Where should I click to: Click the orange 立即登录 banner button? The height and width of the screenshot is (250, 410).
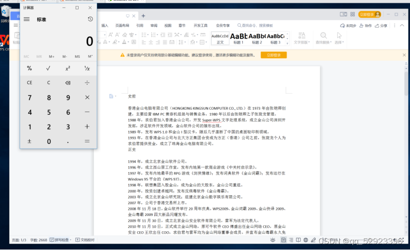click(x=273, y=55)
